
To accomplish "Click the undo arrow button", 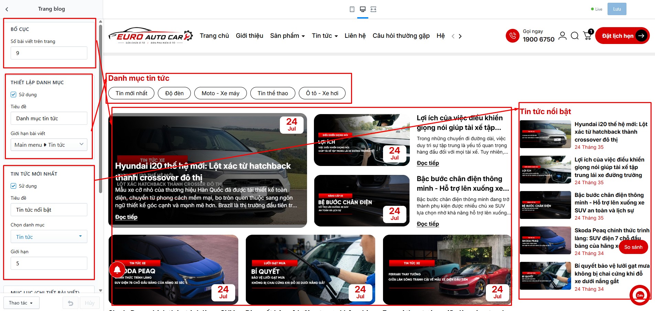I will 70,303.
